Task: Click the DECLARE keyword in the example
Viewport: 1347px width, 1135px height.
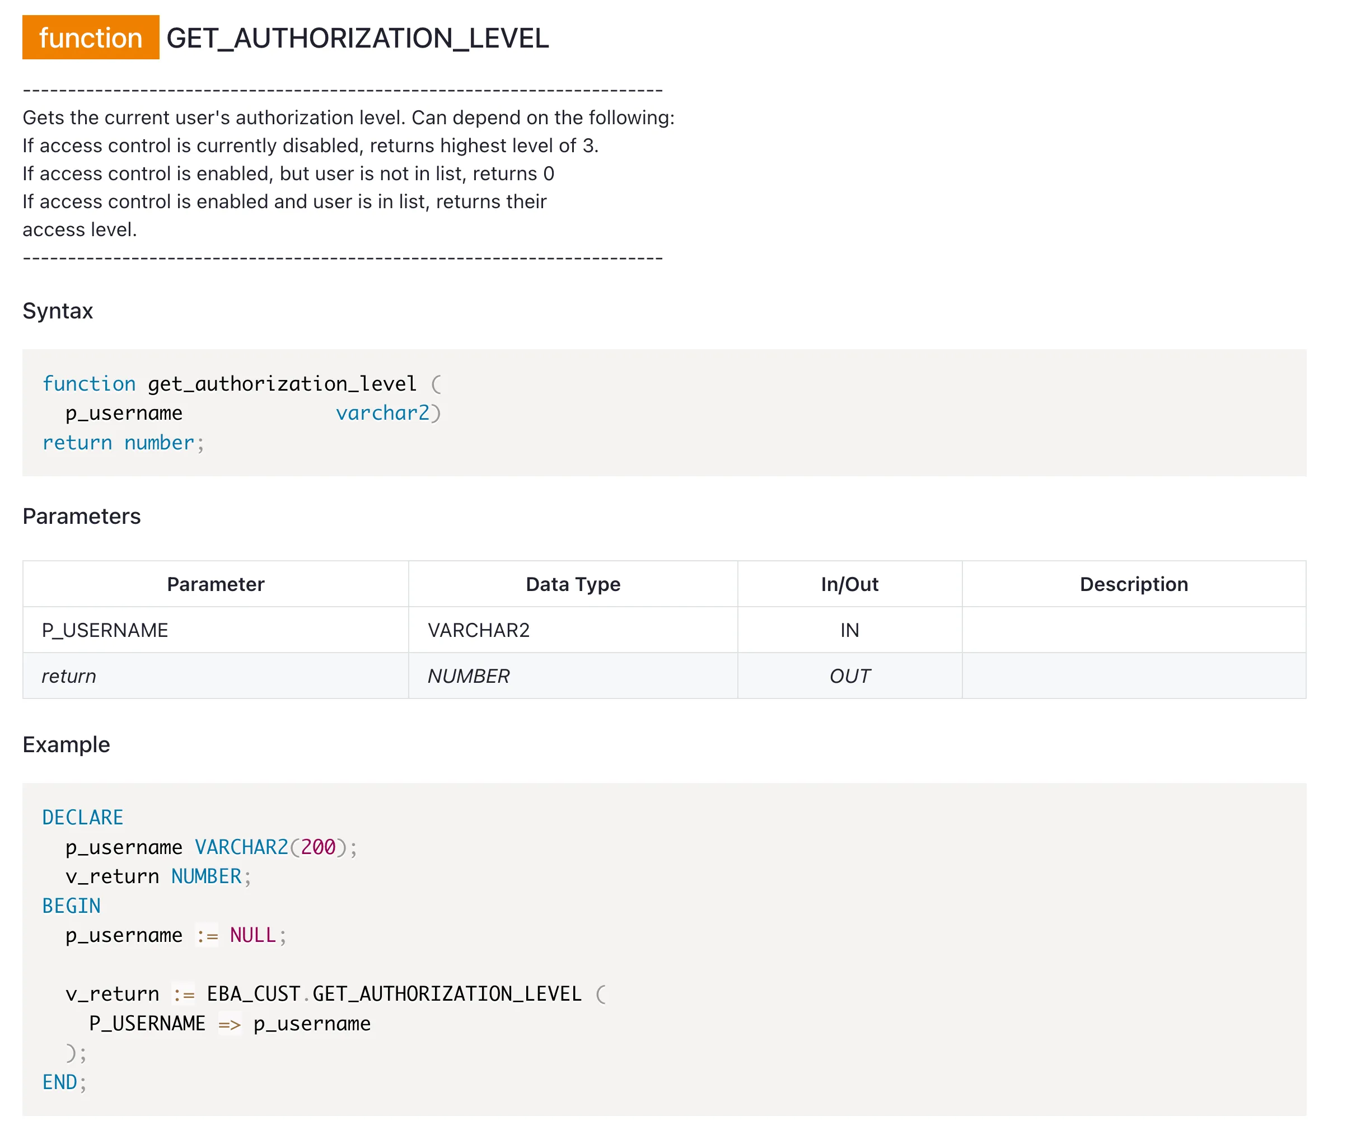Action: point(82,817)
